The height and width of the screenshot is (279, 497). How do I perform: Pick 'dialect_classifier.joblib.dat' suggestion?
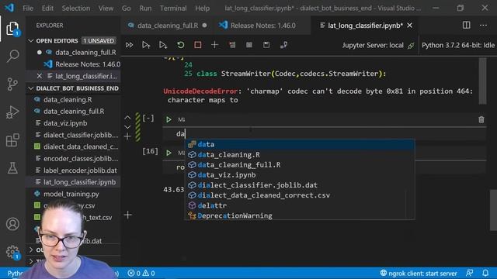pyautogui.click(x=300, y=185)
